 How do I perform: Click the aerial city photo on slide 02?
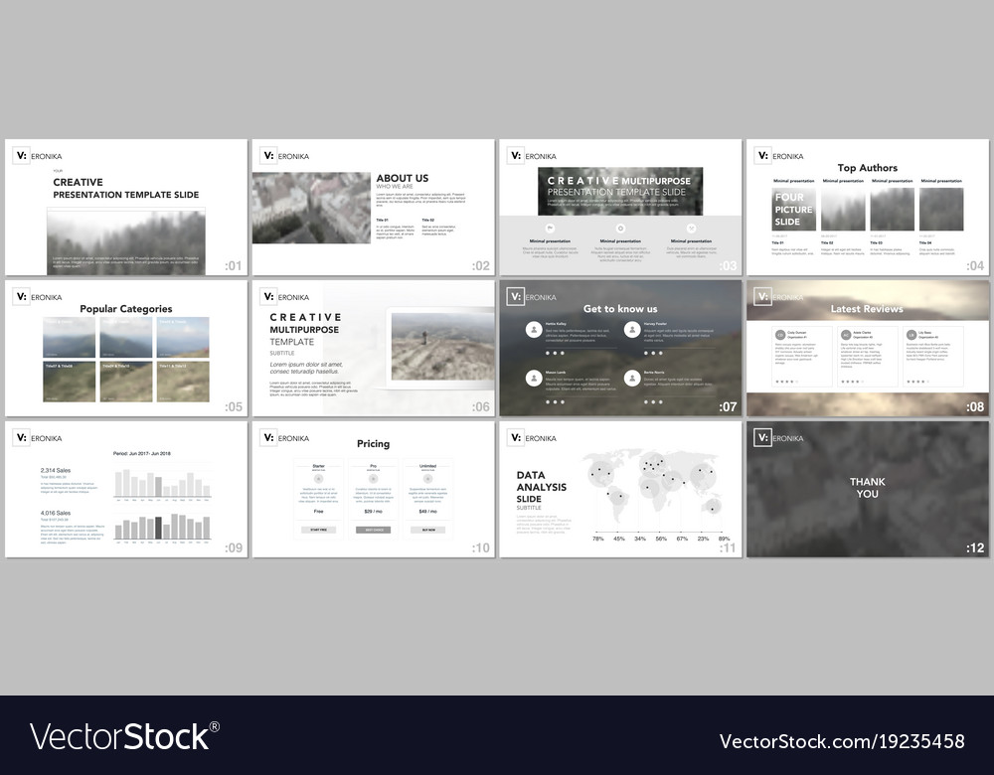click(311, 208)
